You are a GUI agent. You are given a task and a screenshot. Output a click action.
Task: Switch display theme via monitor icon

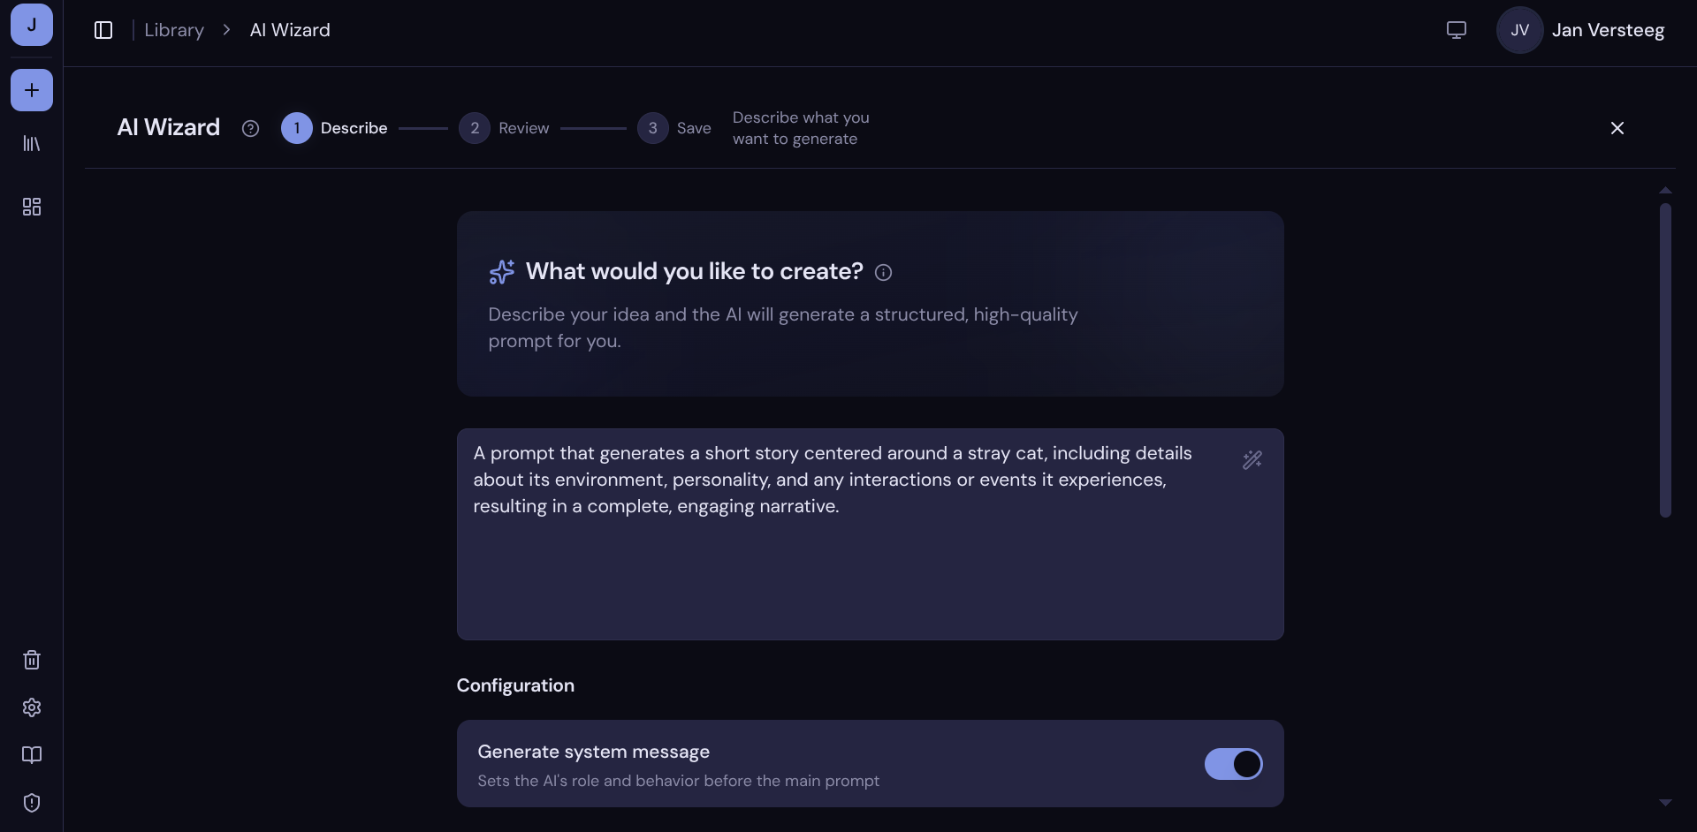click(1456, 30)
